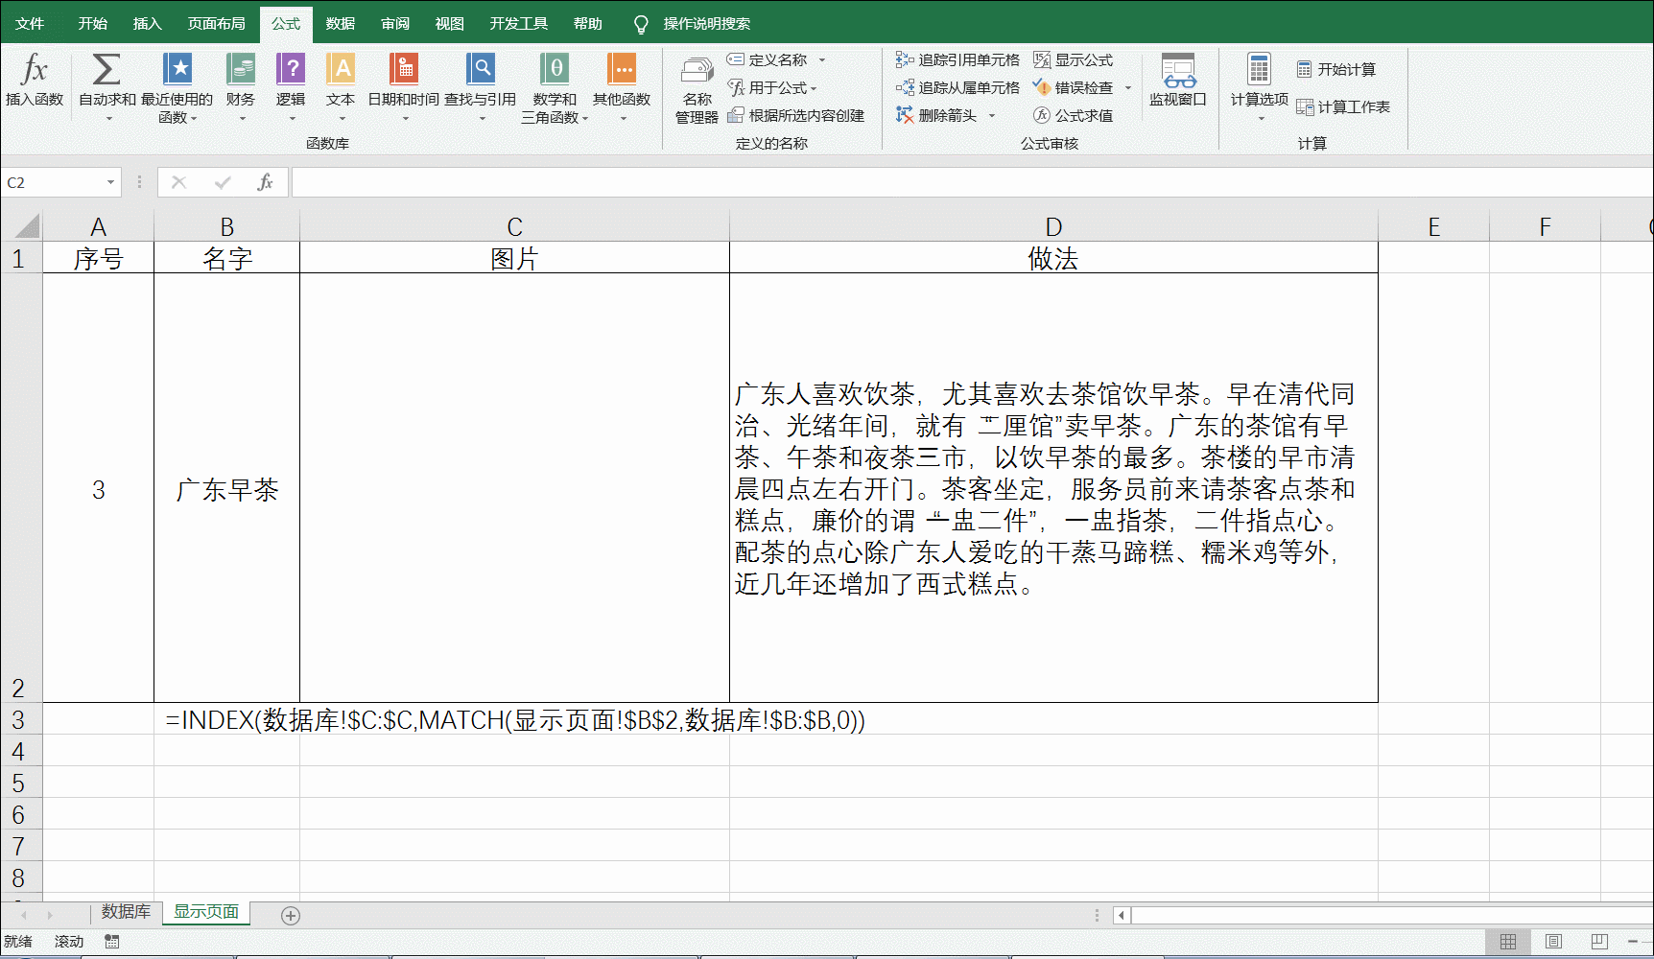Expand the Define Name (定义名称) dropdown arrow
Image resolution: width=1654 pixels, height=959 pixels.
coord(822,59)
